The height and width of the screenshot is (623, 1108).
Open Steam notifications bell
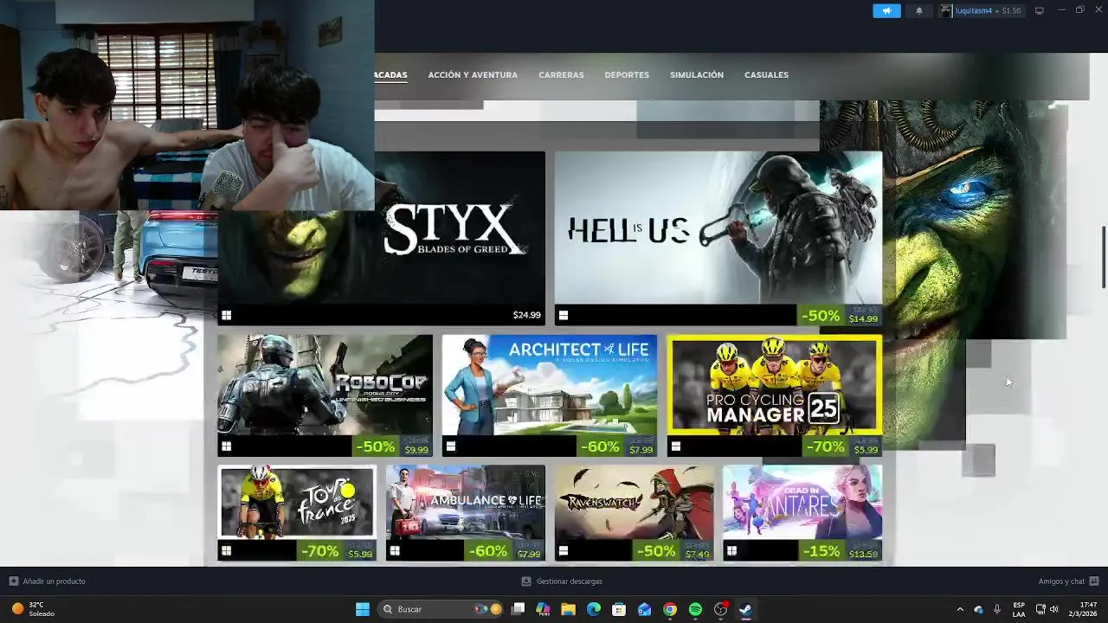coord(918,10)
